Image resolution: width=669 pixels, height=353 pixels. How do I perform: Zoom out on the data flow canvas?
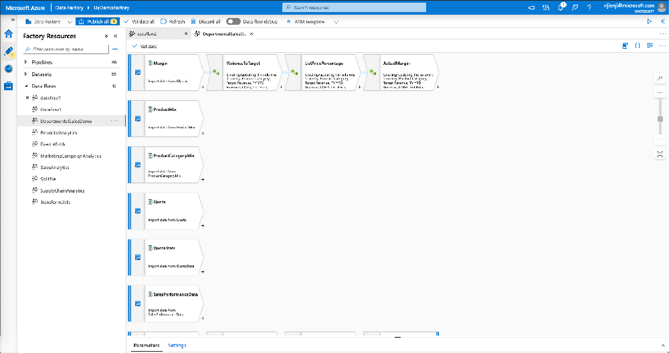(x=660, y=140)
